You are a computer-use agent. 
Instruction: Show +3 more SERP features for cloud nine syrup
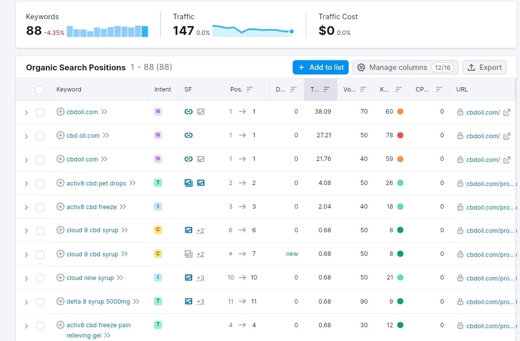[200, 278]
